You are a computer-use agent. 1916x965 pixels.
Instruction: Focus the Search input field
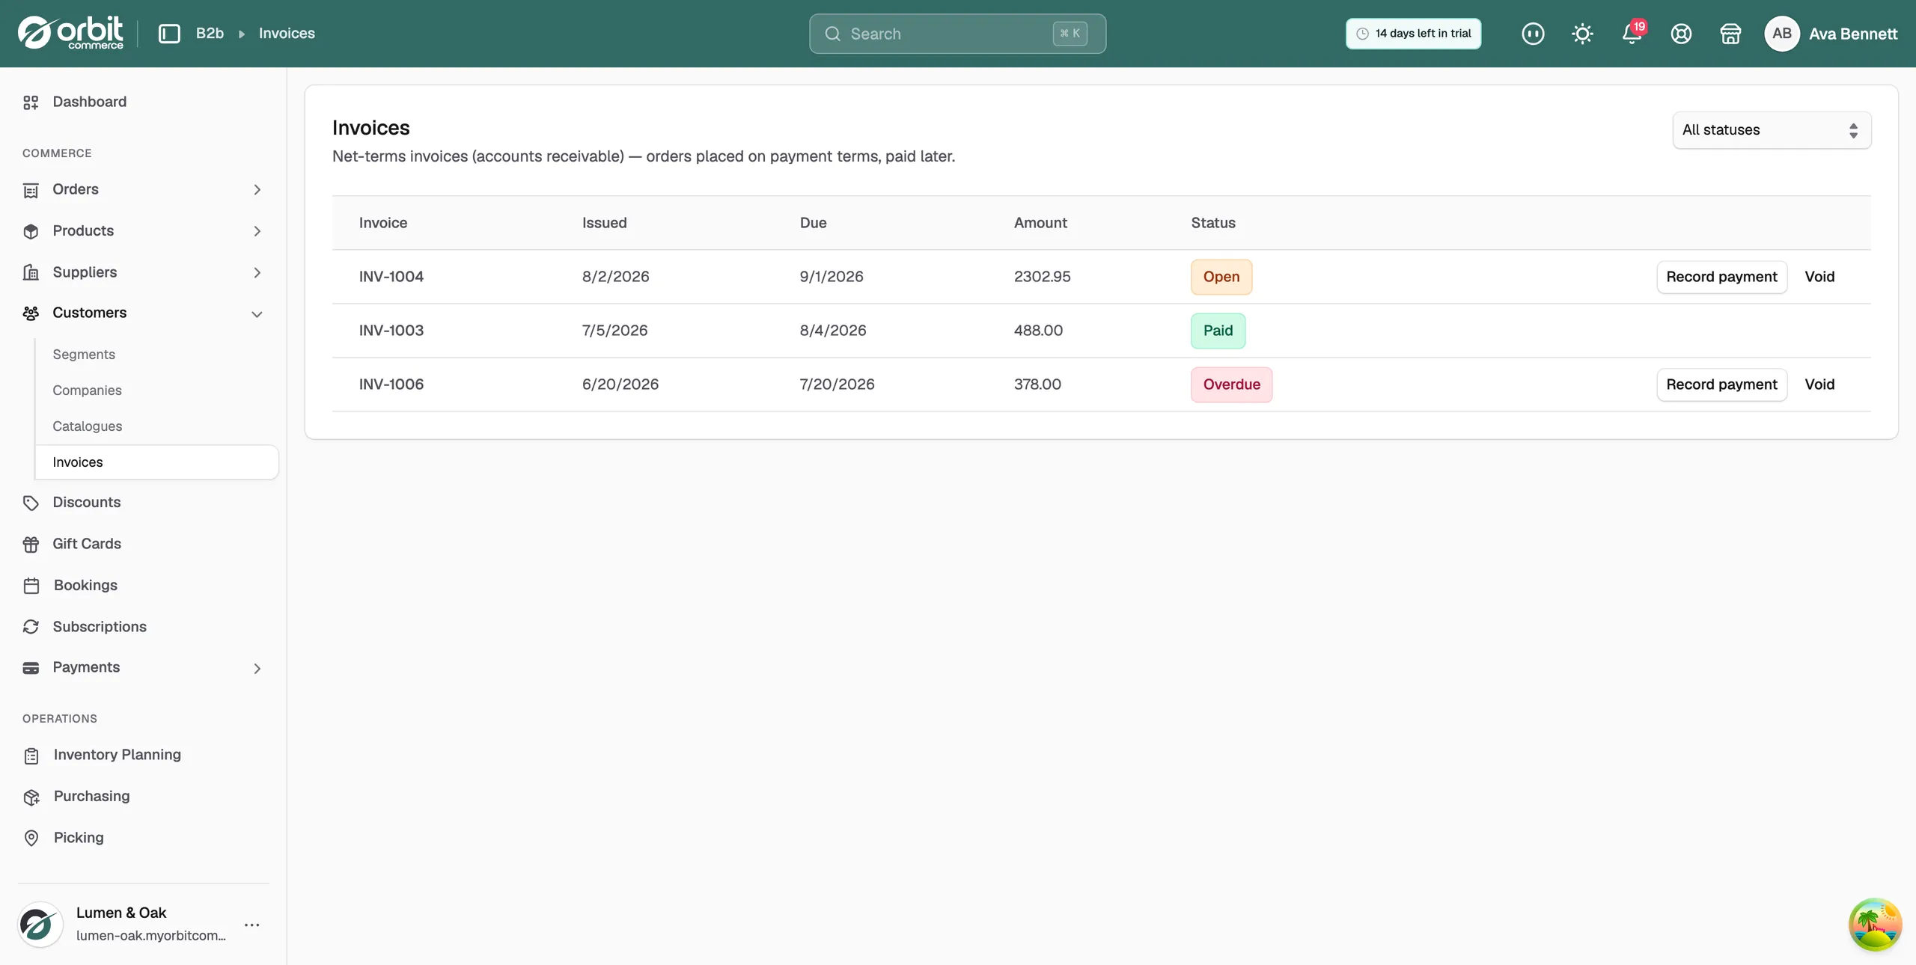click(x=957, y=34)
